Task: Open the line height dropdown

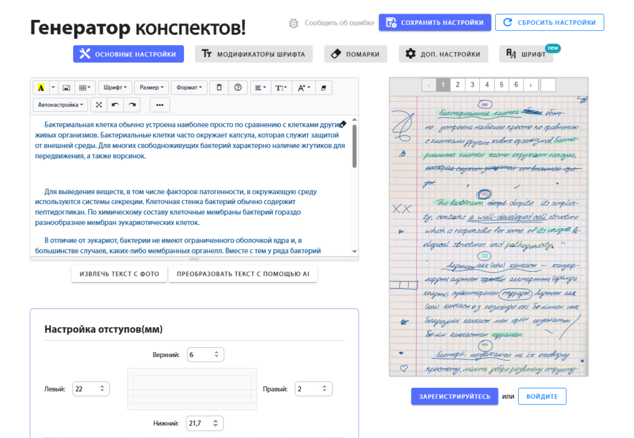Action: tap(281, 88)
